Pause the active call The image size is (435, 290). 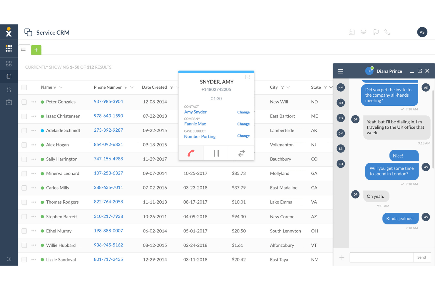pos(216,153)
